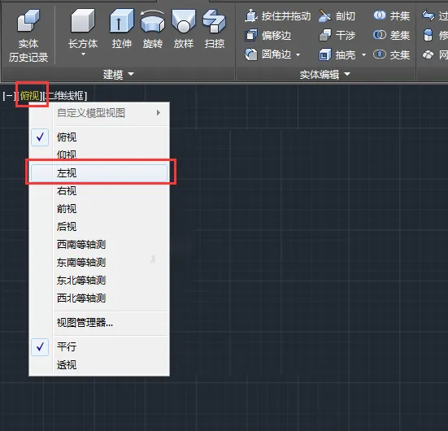Choose 东南等轴测 view
Image resolution: width=448 pixels, height=431 pixels.
[99, 263]
